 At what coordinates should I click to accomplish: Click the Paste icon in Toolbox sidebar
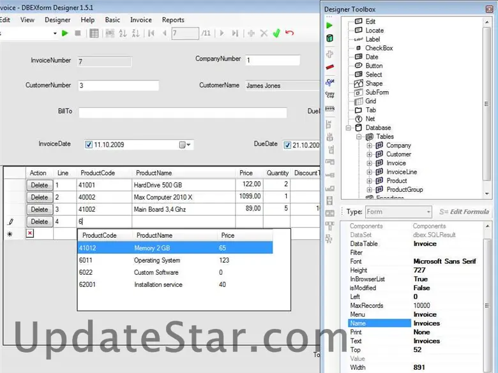coord(329,108)
